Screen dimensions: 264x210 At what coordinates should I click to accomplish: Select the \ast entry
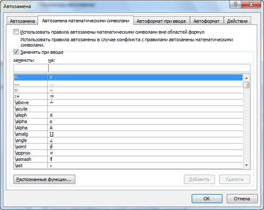[x=128, y=165]
